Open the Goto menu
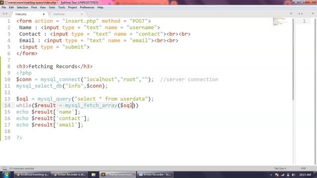 [x=52, y=7]
